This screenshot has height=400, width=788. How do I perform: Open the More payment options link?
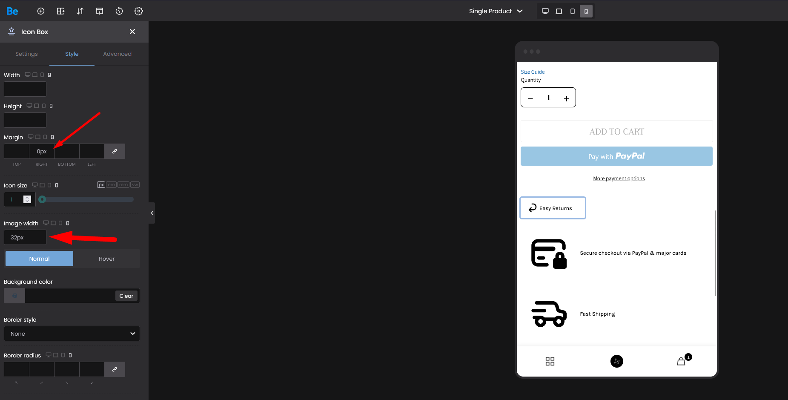(619, 178)
